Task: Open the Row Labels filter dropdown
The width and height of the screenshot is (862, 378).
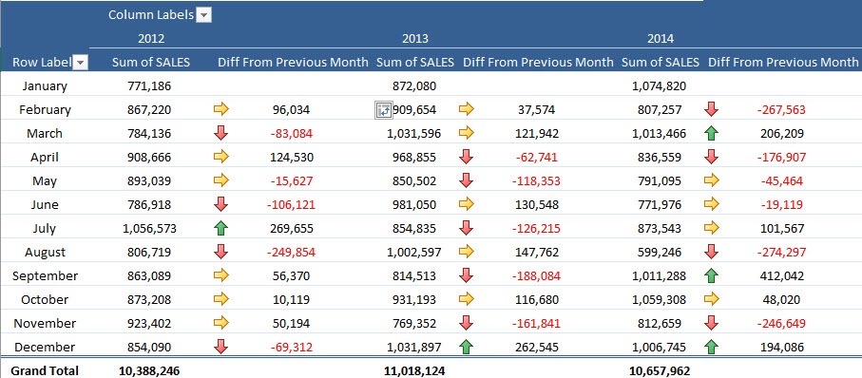Action: (80, 63)
